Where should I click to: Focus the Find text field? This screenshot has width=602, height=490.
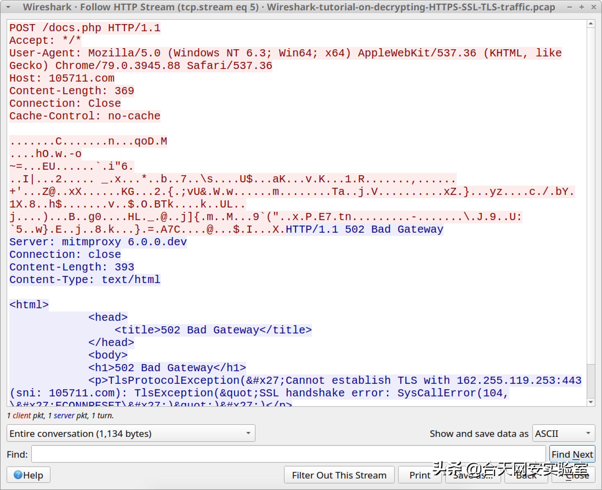click(288, 454)
